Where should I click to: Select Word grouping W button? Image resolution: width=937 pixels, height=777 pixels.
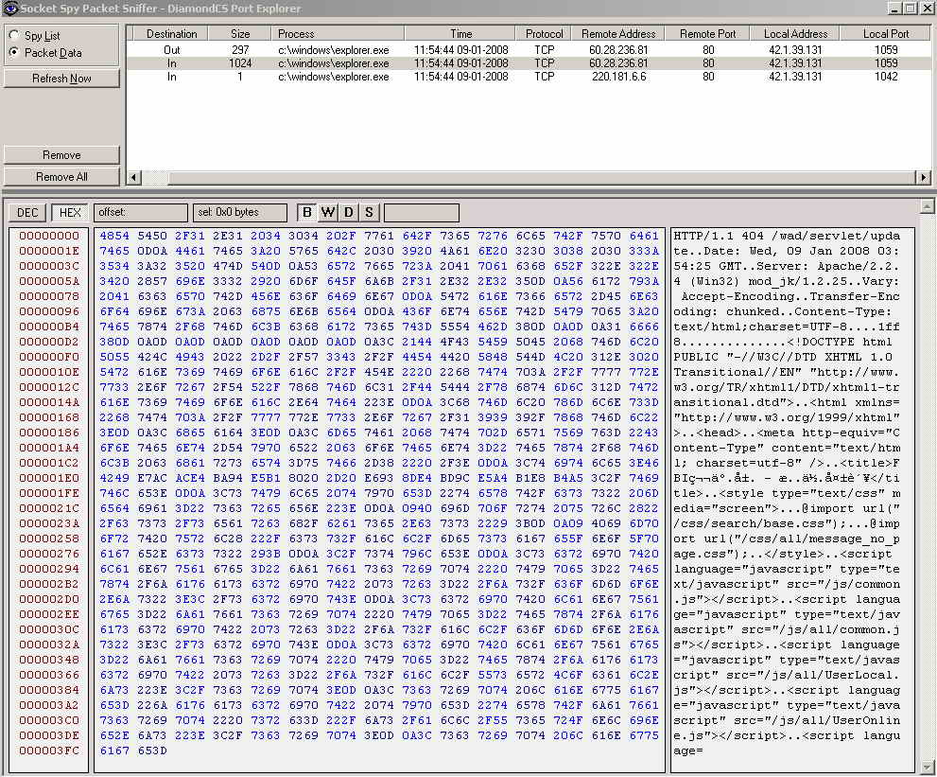pyautogui.click(x=328, y=213)
